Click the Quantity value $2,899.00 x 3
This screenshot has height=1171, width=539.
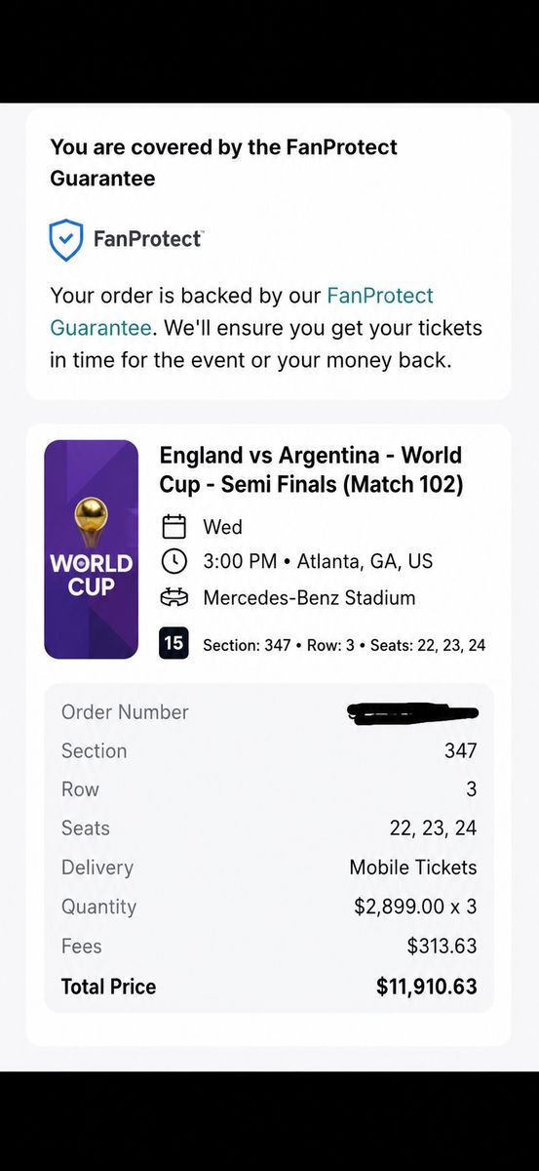415,907
